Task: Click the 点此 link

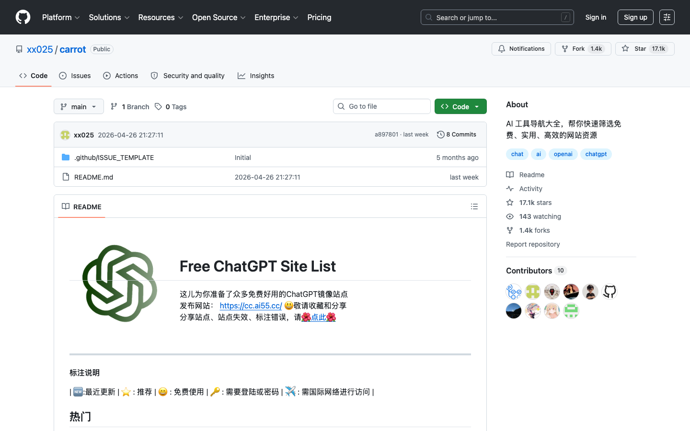Action: click(x=319, y=317)
